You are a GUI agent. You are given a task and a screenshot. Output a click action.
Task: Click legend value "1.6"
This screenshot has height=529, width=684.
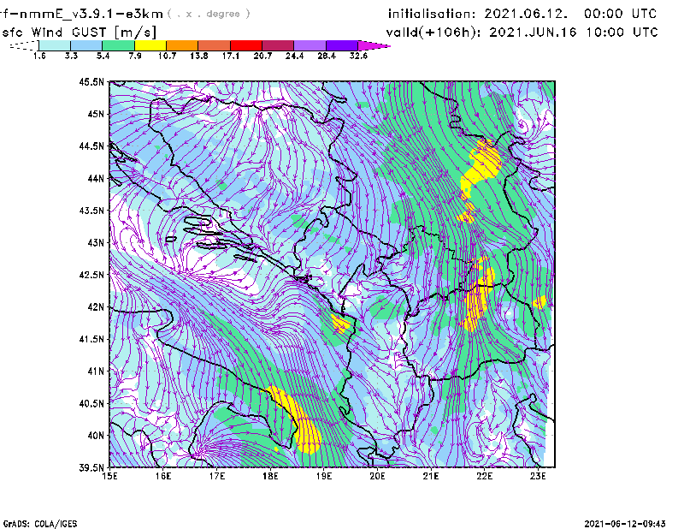39,56
